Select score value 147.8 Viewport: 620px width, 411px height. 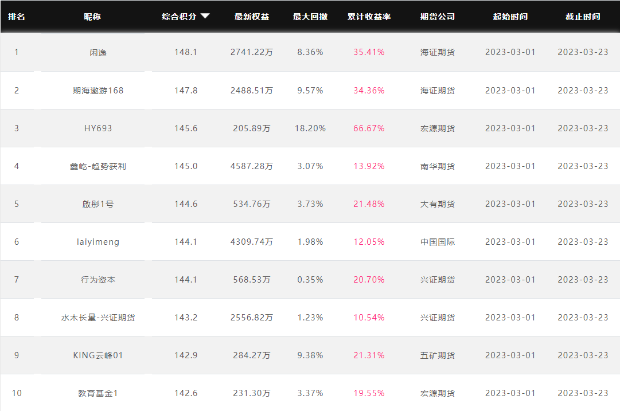186,91
